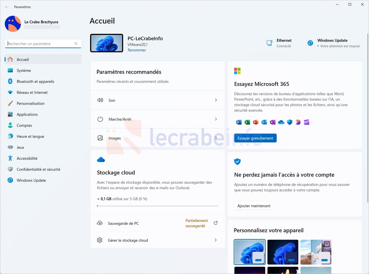Screen dimensions: 369x274
Task: Select the Clipchamp icon
Action: point(306,122)
